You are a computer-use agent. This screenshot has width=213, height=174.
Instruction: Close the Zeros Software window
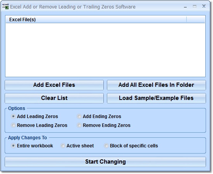pyautogui.click(x=204, y=6)
